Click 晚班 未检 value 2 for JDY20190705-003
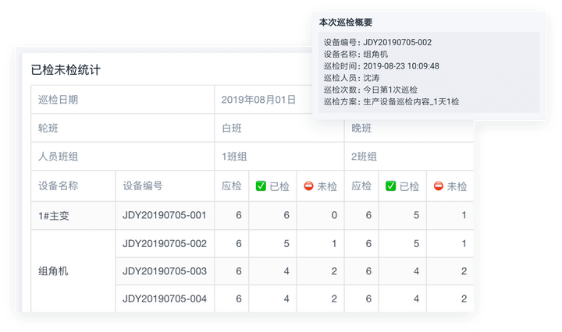The width and height of the screenshot is (562, 332). [464, 271]
